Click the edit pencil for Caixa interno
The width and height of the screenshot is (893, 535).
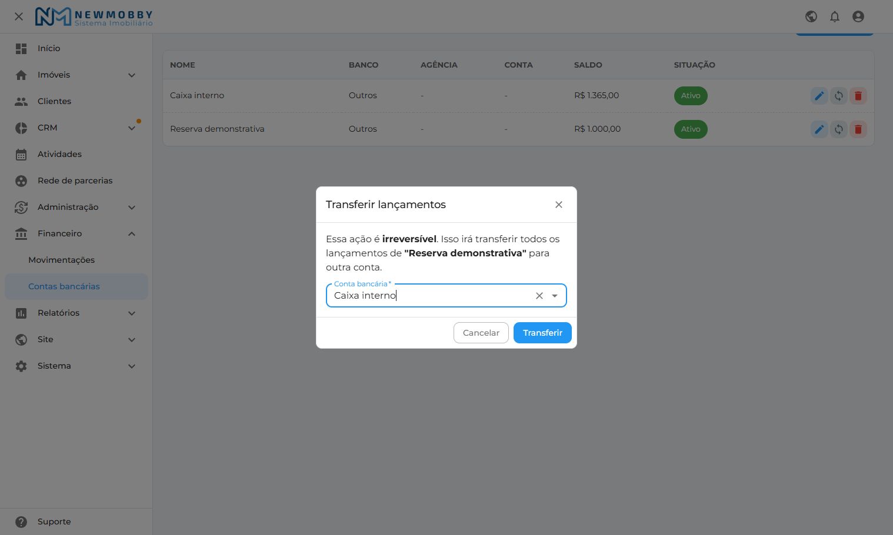819,96
